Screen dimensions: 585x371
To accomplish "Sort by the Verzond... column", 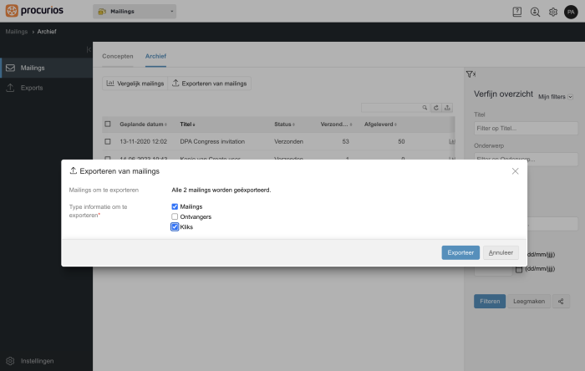I will point(336,125).
